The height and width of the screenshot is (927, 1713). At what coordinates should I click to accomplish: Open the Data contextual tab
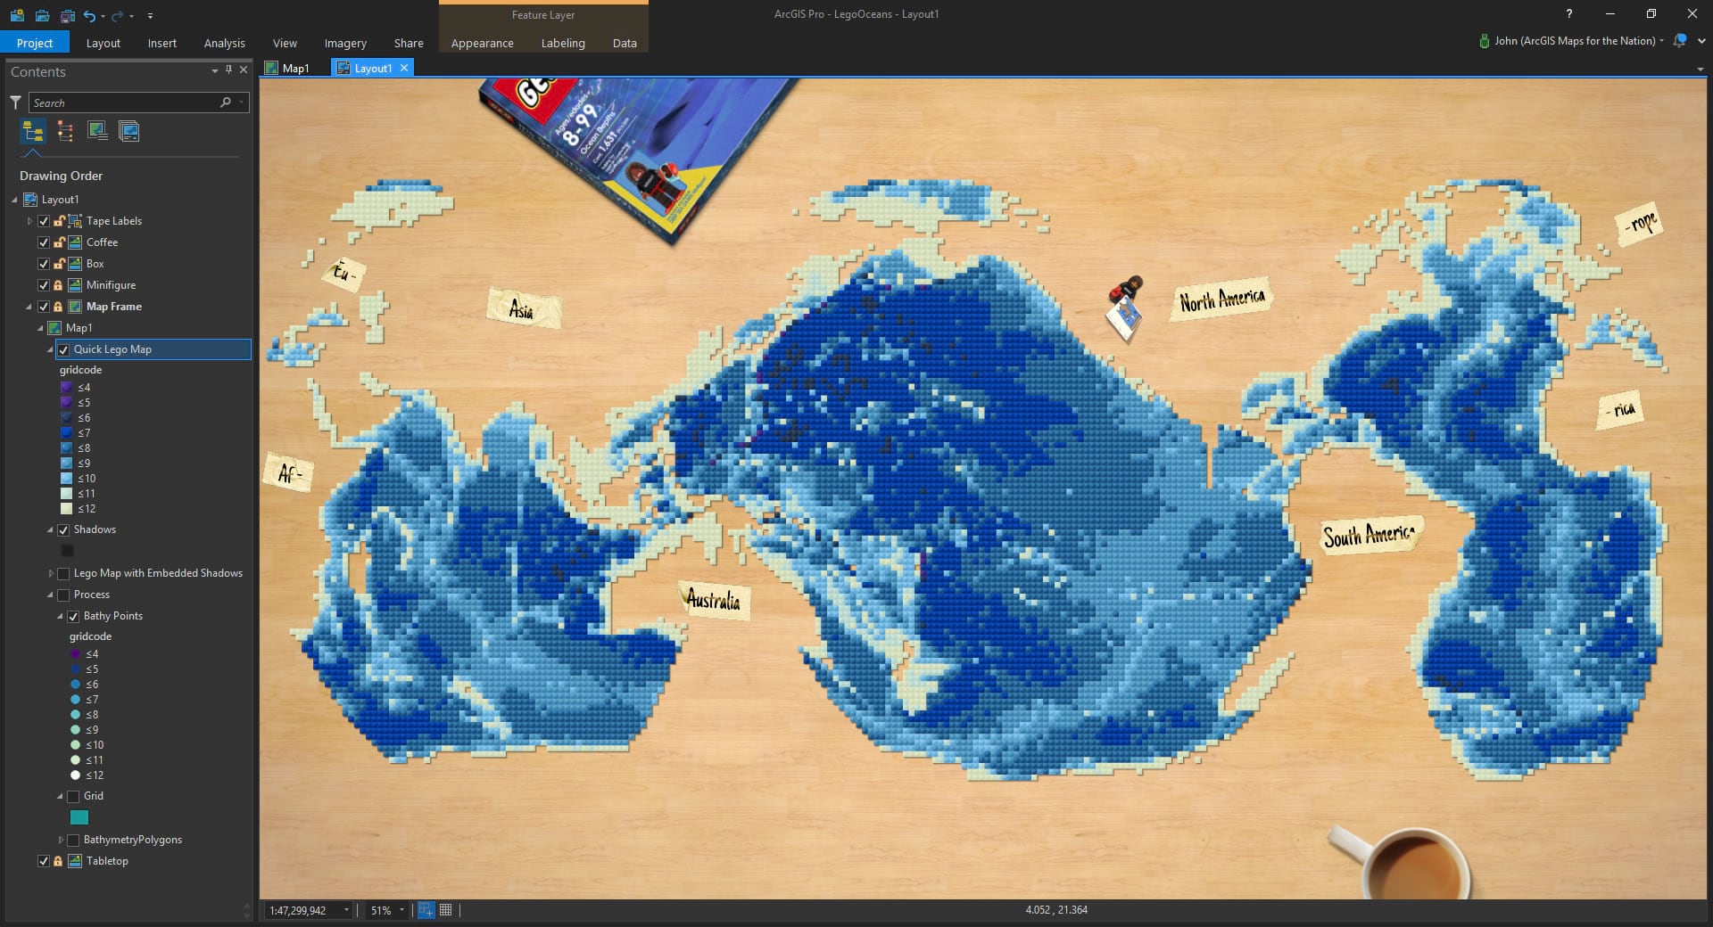pos(625,43)
